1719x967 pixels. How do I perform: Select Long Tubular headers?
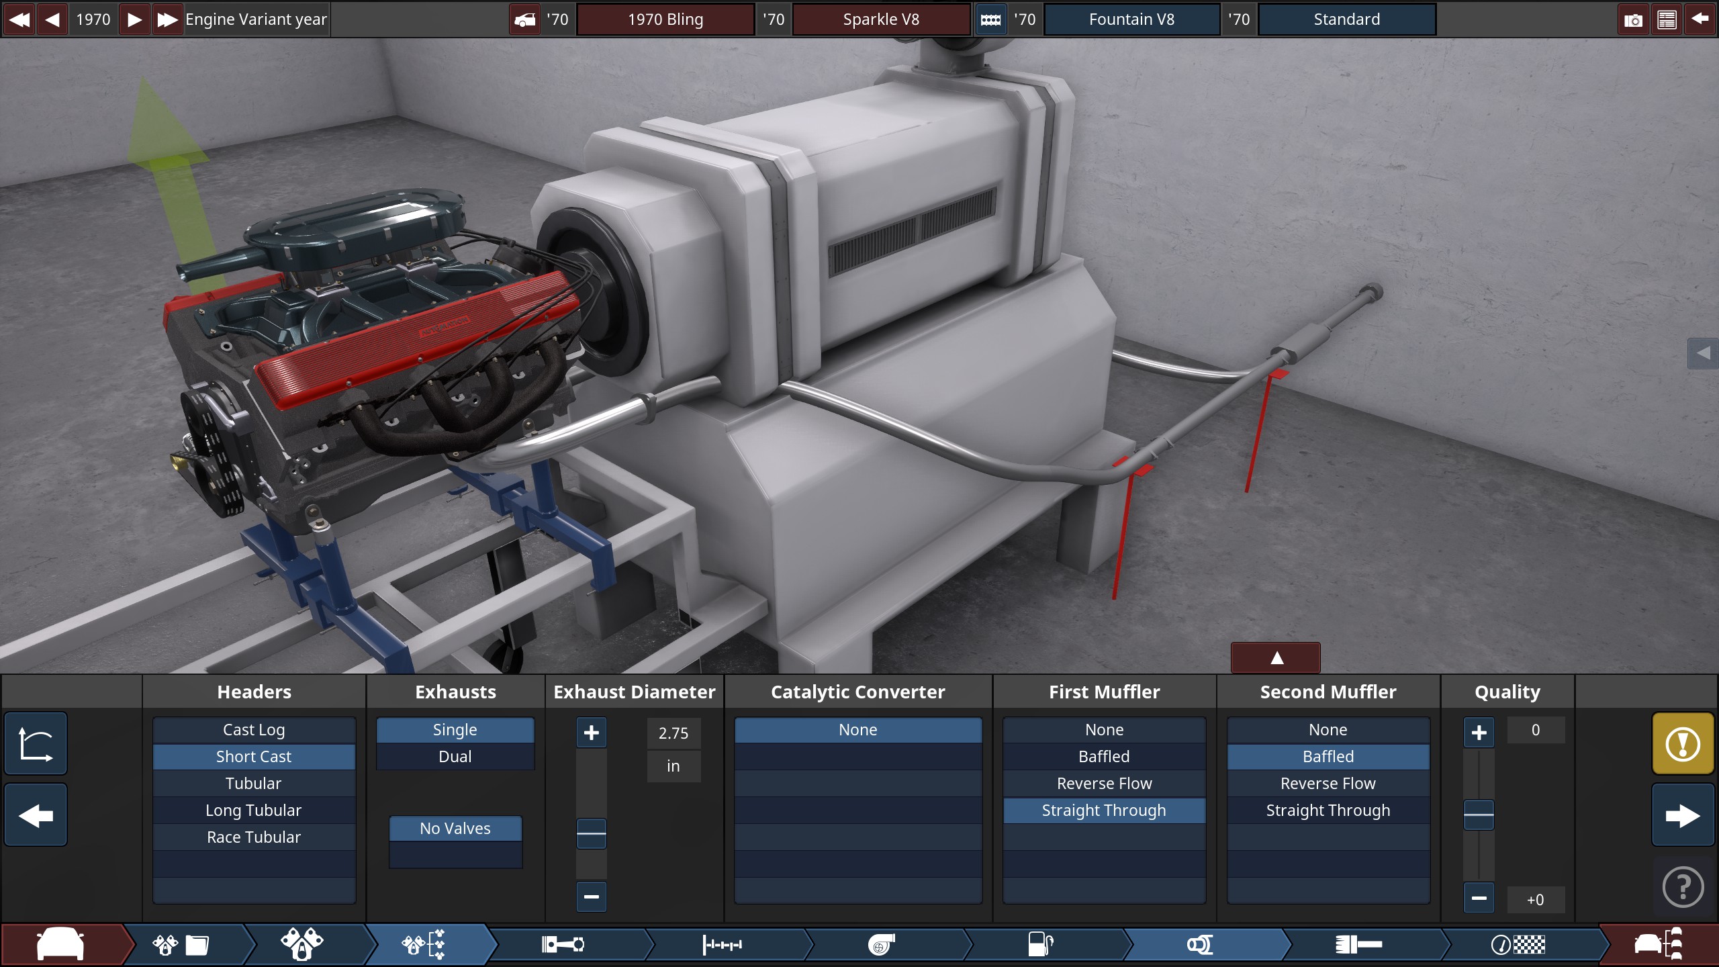(254, 811)
